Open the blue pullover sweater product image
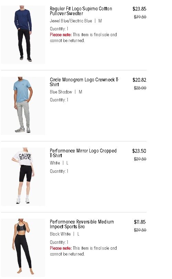The height and width of the screenshot is (279, 172). tap(23, 34)
